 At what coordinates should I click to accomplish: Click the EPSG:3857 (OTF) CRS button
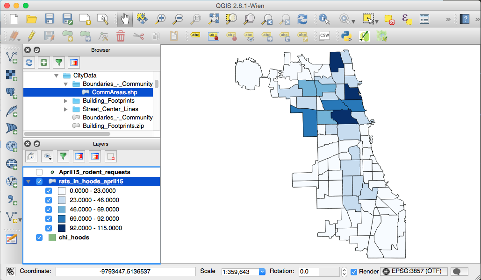click(x=414, y=272)
